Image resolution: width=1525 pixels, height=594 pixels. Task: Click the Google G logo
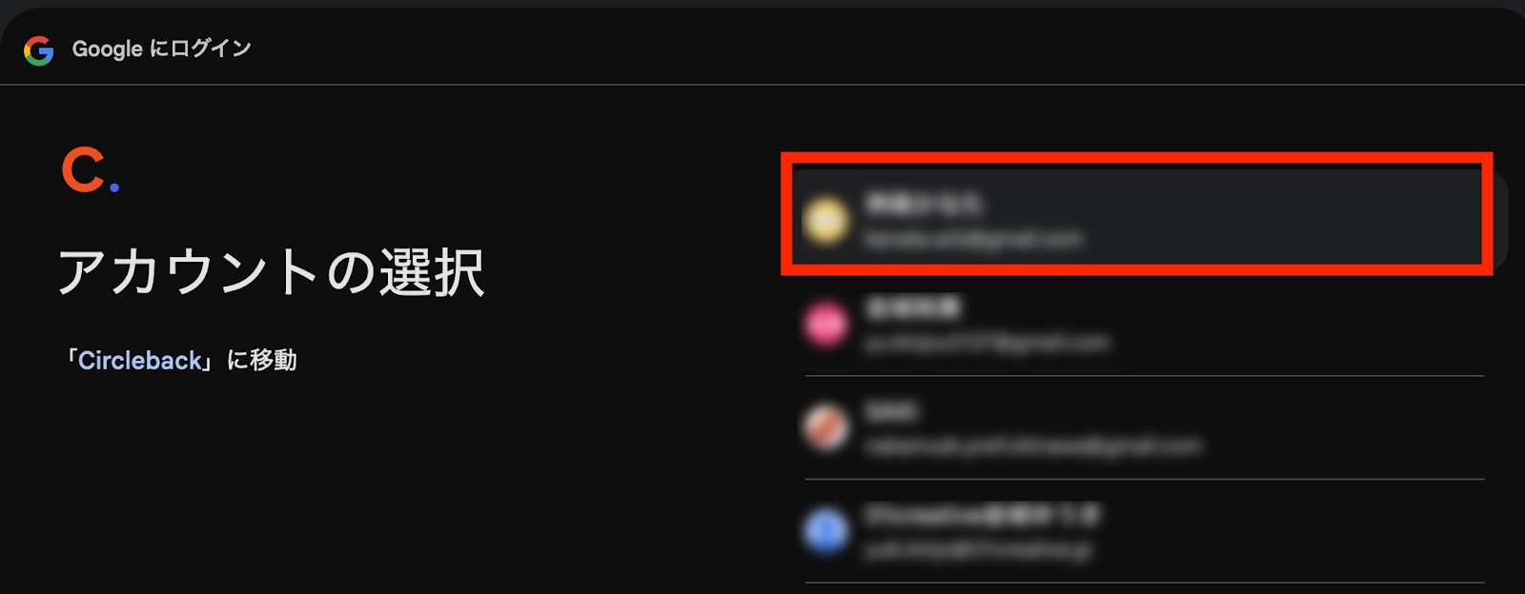pos(39,50)
